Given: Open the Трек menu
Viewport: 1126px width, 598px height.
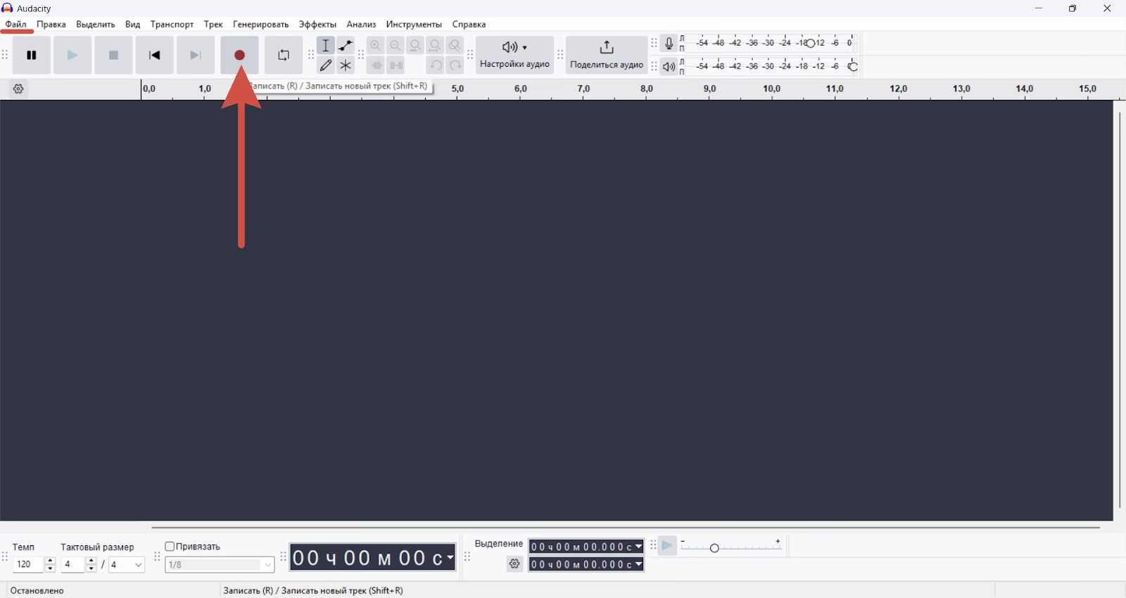Looking at the screenshot, I should click(214, 25).
